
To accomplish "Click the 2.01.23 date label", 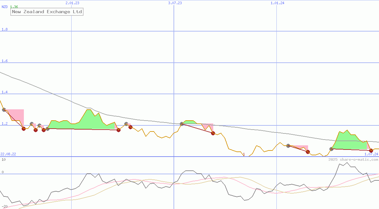I will [x=72, y=3].
